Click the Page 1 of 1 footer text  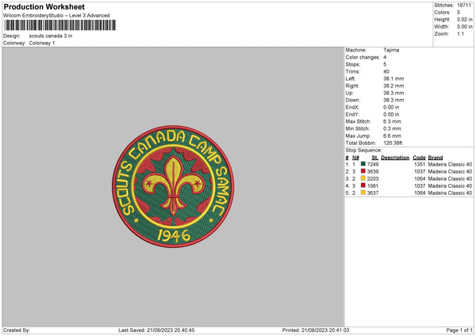click(x=459, y=330)
